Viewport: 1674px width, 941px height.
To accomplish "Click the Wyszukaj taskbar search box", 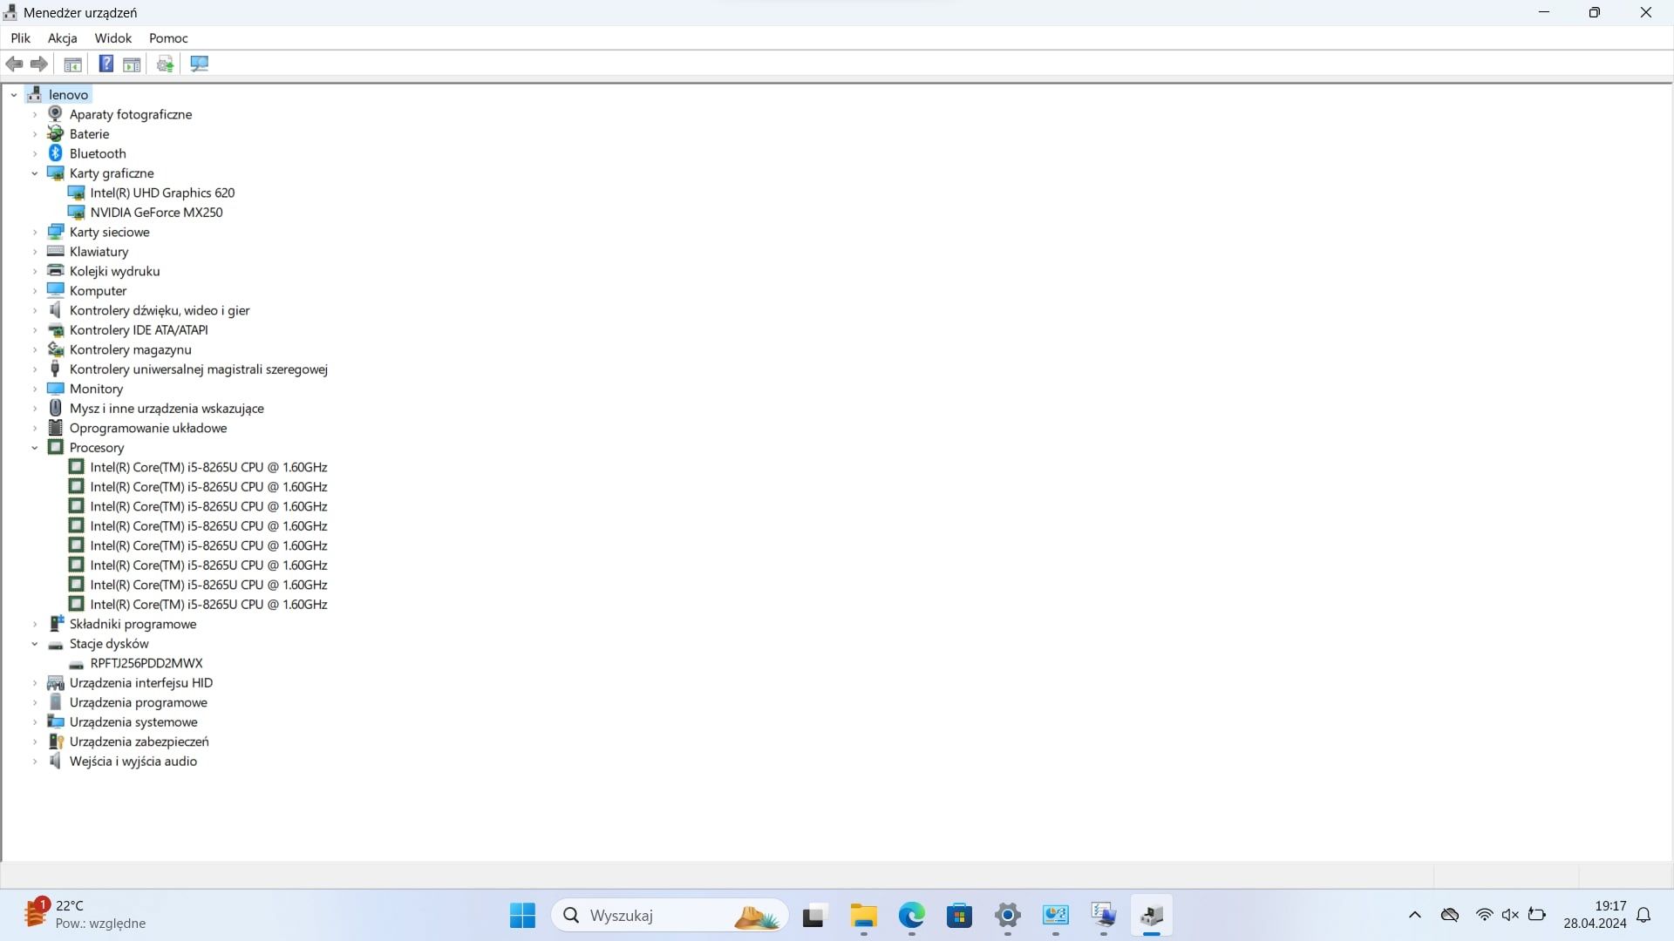I will tap(670, 916).
